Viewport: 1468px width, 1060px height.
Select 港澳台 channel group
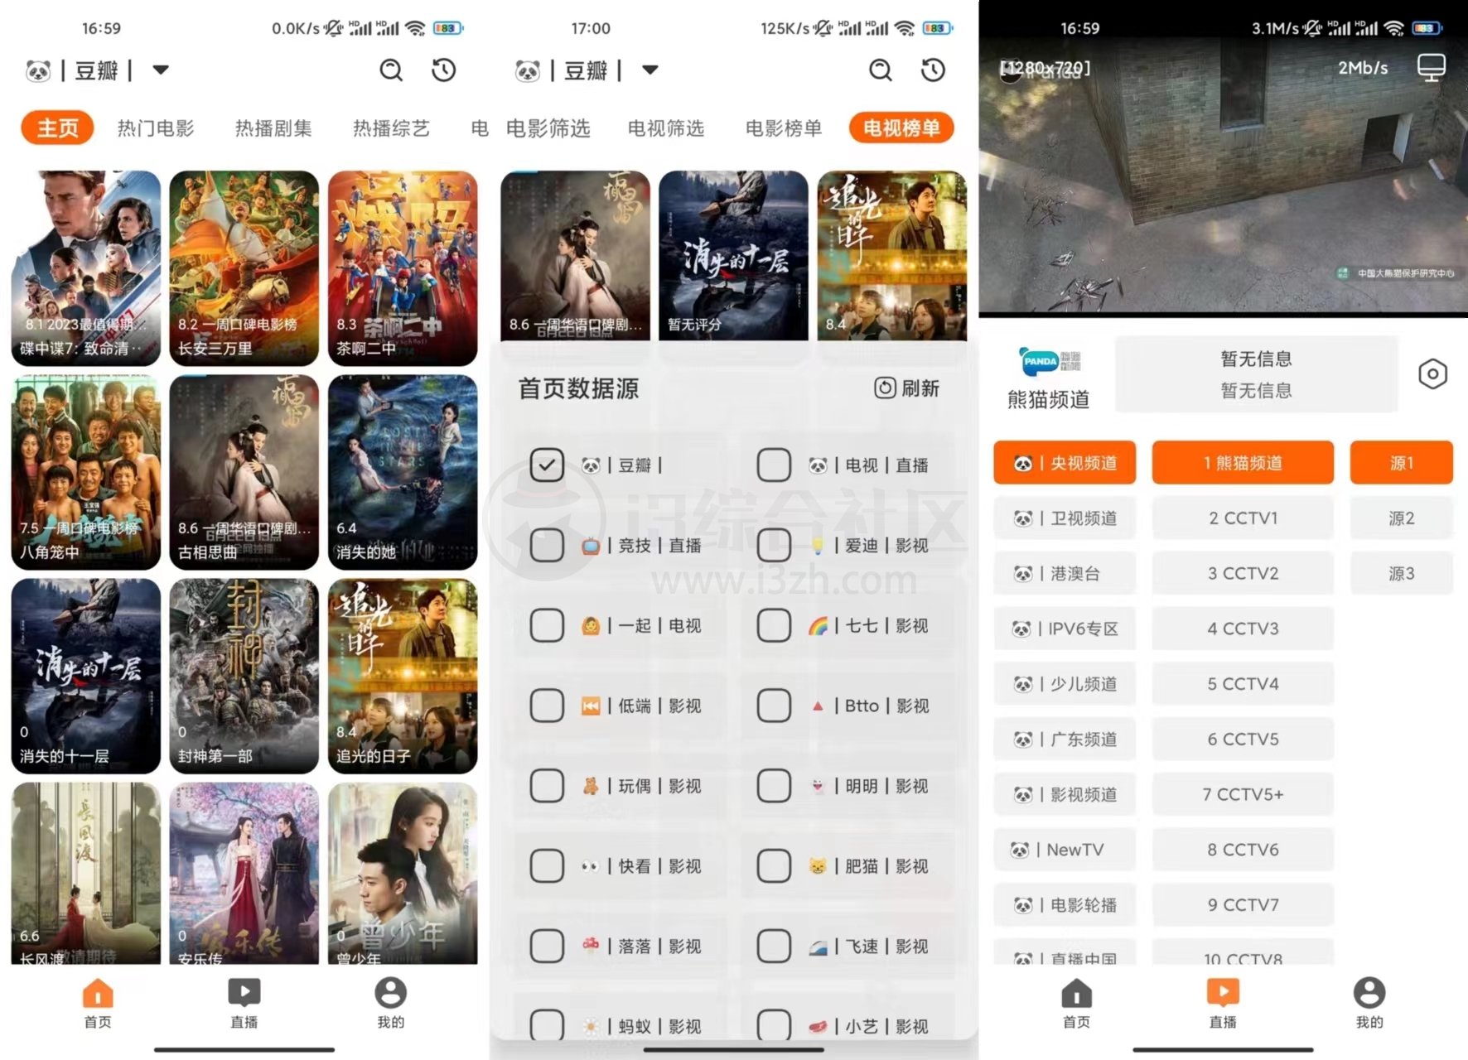(x=1065, y=573)
